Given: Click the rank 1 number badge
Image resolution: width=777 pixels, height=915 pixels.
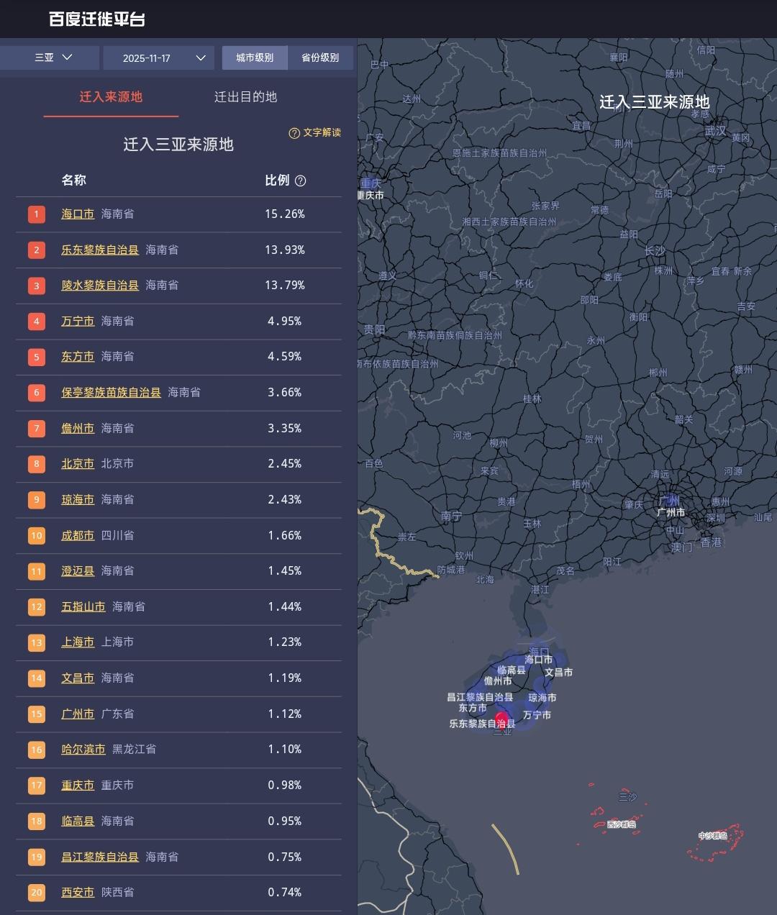Looking at the screenshot, I should point(36,214).
